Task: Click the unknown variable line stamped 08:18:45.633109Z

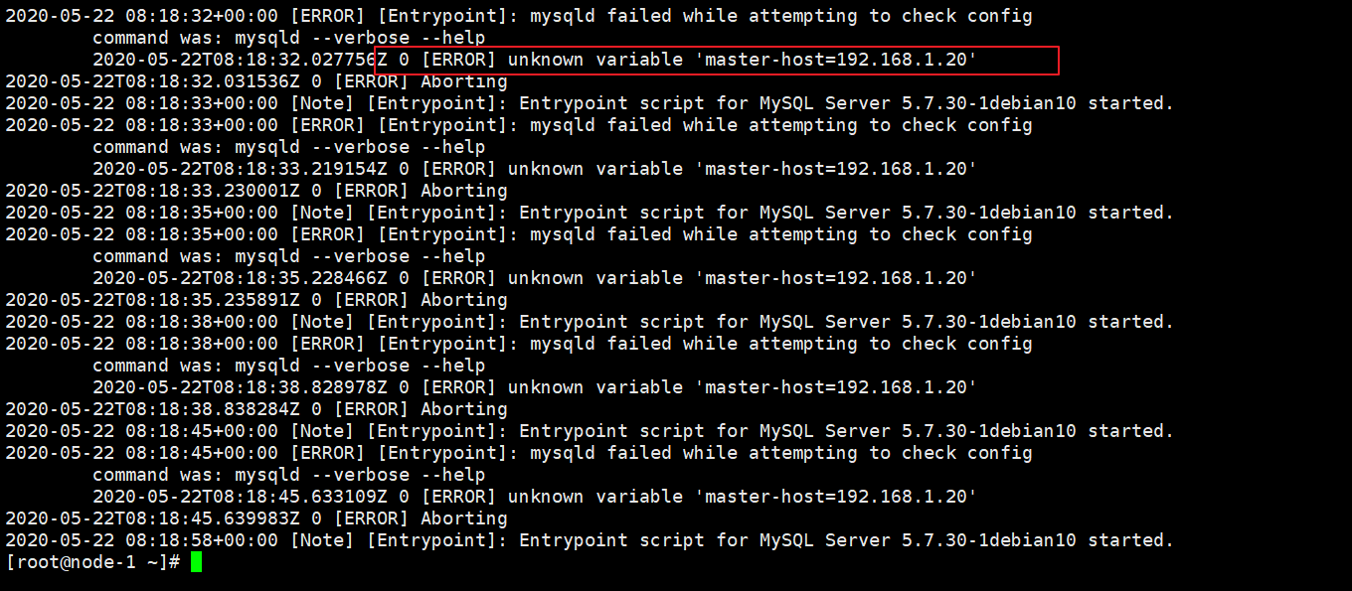Action: click(535, 497)
